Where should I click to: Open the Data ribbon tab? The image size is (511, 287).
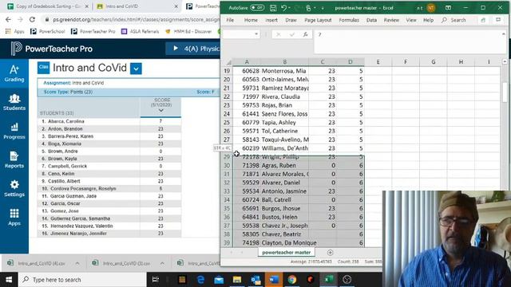[x=371, y=20]
